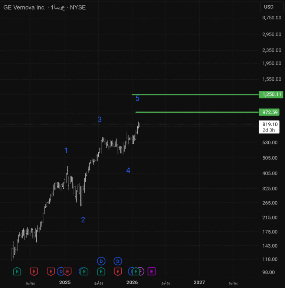The width and height of the screenshot is (285, 288).
Task: Select the wave label 2 text
Action: [83, 220]
